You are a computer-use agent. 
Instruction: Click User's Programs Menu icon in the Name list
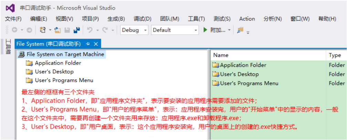pos(215,83)
